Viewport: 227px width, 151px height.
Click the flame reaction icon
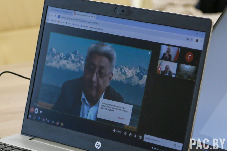click(x=135, y=136)
